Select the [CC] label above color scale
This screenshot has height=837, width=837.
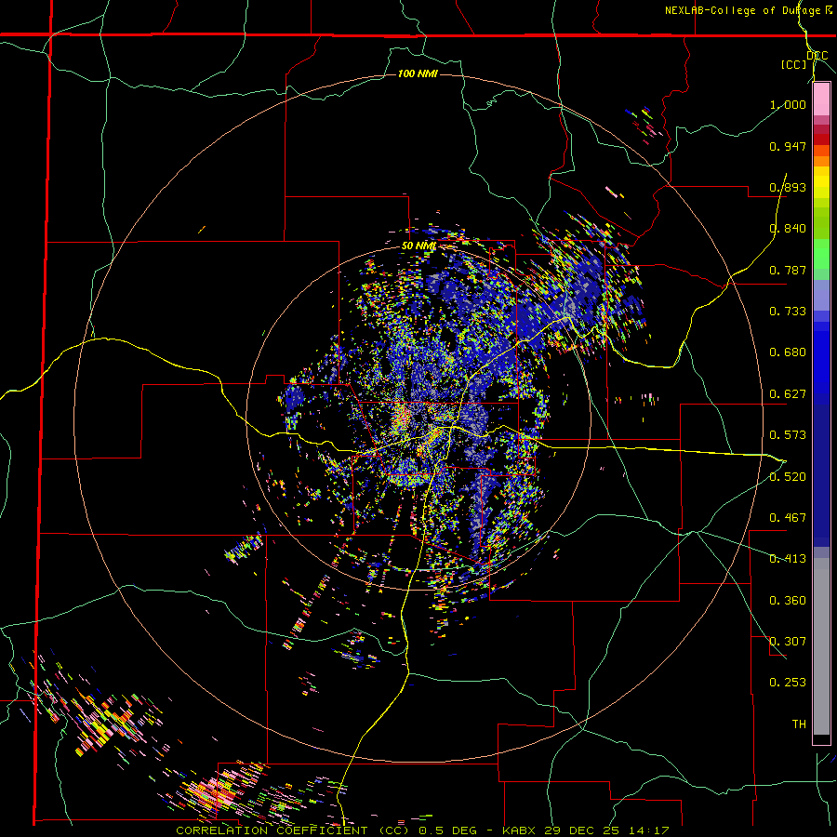(x=794, y=64)
